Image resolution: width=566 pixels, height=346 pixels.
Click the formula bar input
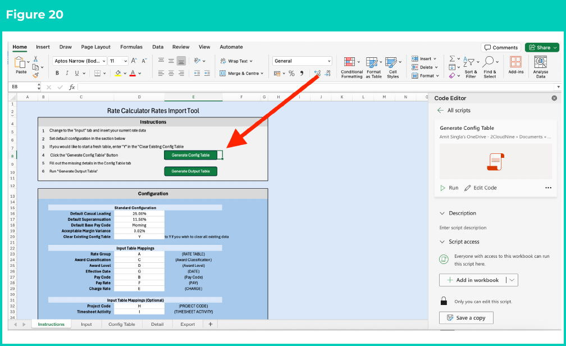(317, 87)
